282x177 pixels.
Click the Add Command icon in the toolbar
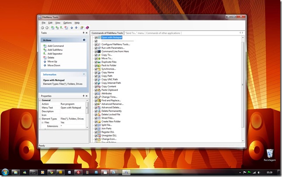53,28
